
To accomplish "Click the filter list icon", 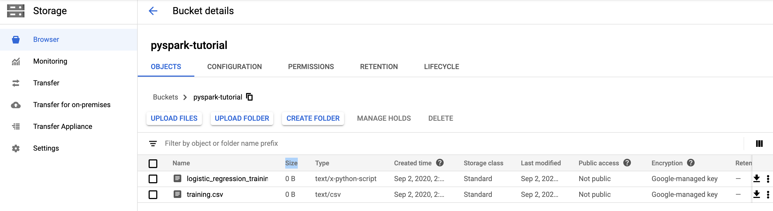I will point(153,144).
